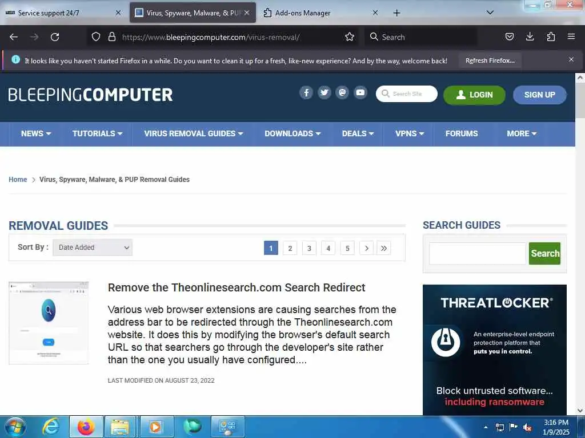The height and width of the screenshot is (438, 585).
Task: Go back with the browser back arrow
Action: pyautogui.click(x=14, y=37)
